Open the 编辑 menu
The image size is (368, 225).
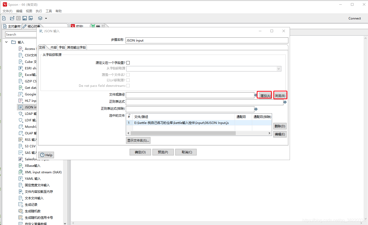point(19,11)
